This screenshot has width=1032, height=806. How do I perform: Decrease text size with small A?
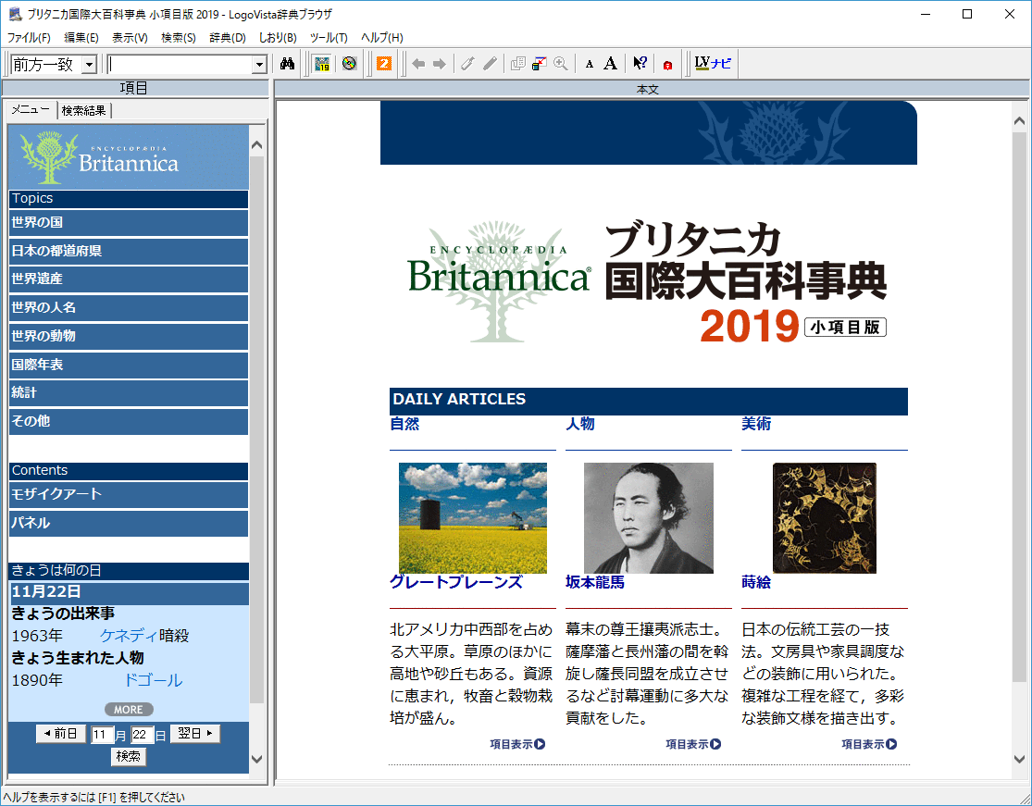tap(589, 65)
